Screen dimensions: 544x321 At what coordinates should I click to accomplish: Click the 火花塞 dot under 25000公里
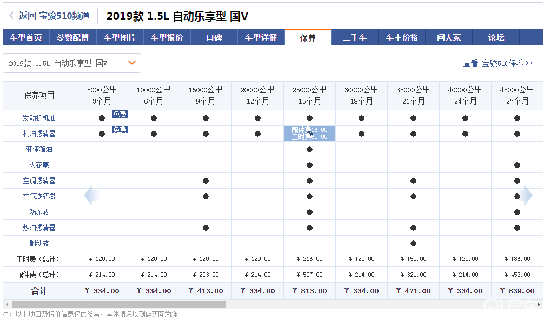309,165
